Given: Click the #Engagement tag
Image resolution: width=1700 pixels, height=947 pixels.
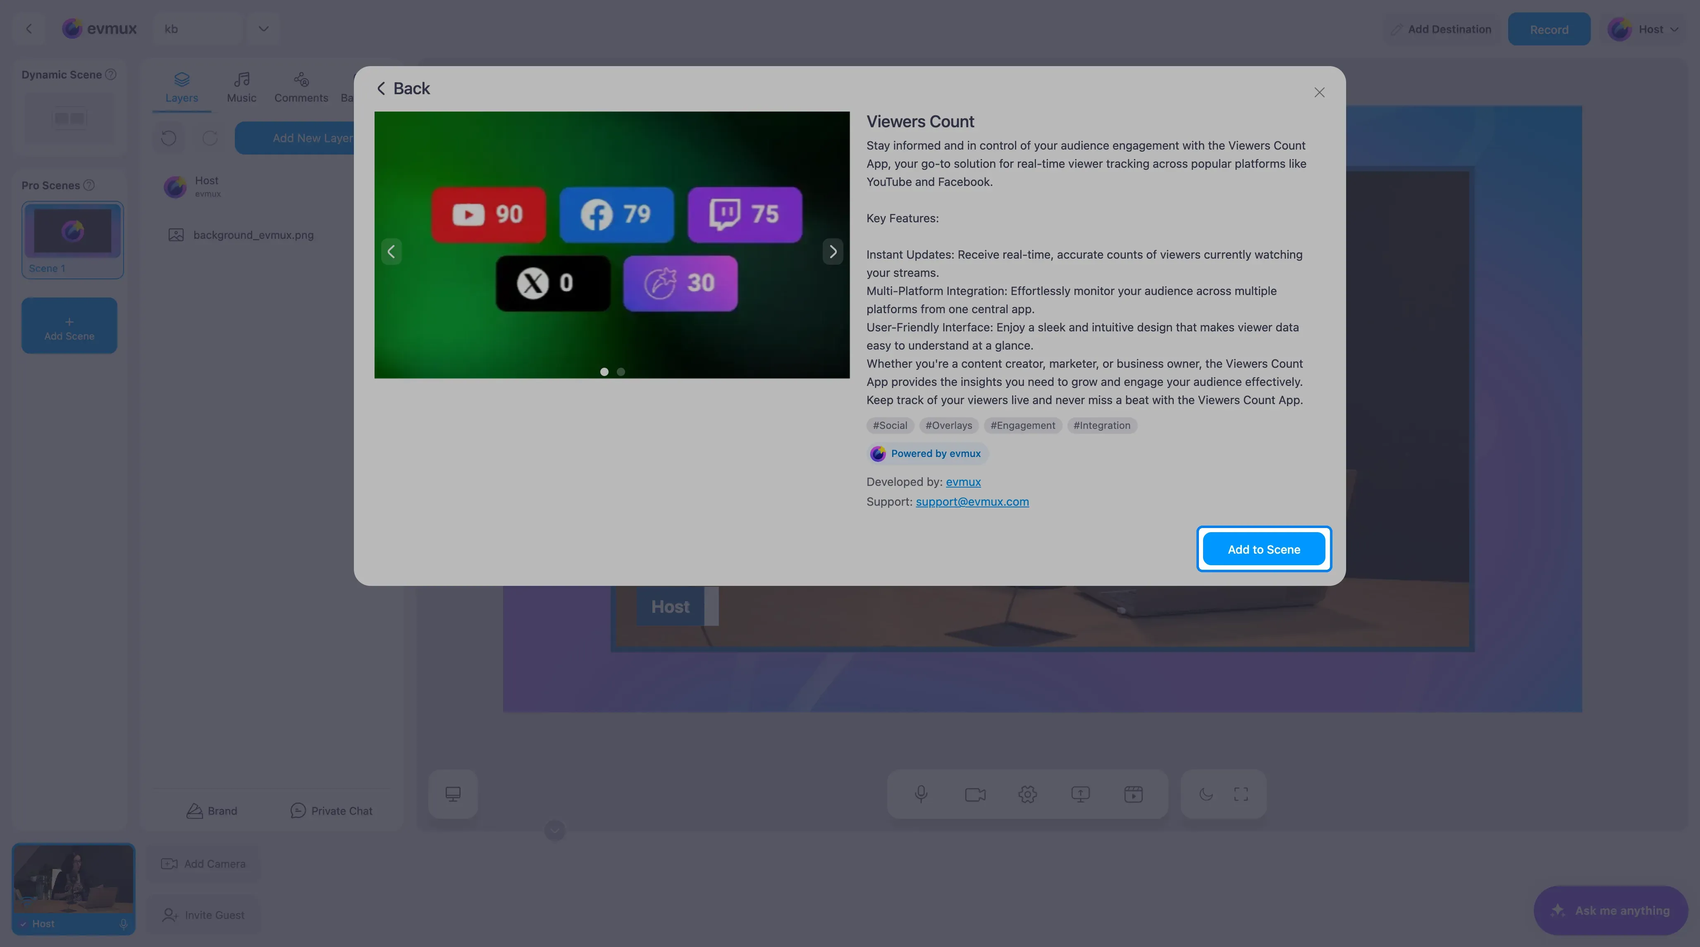Looking at the screenshot, I should tap(1022, 425).
